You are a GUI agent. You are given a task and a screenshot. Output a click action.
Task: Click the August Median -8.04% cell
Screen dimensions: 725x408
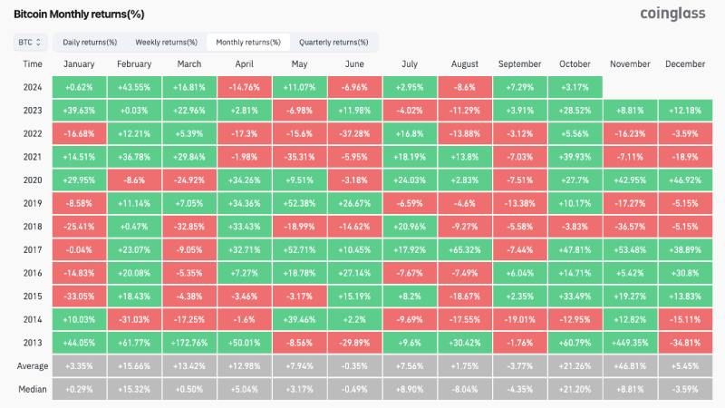click(465, 389)
